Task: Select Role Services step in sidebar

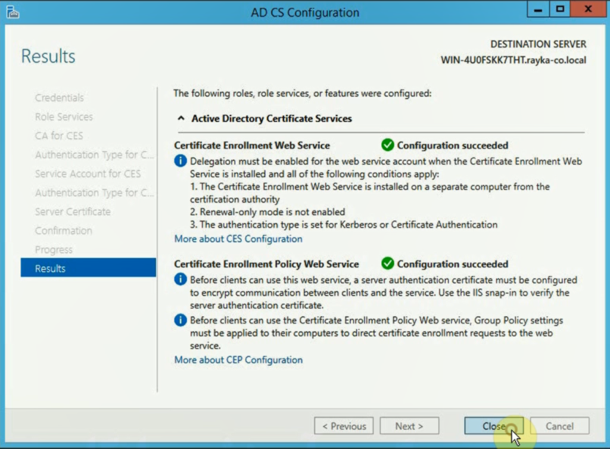Action: click(x=64, y=117)
